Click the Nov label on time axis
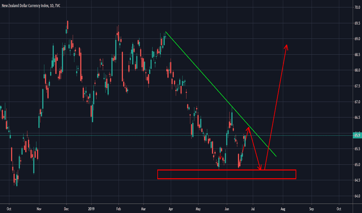This screenshot has width=362, height=213. [39, 209]
